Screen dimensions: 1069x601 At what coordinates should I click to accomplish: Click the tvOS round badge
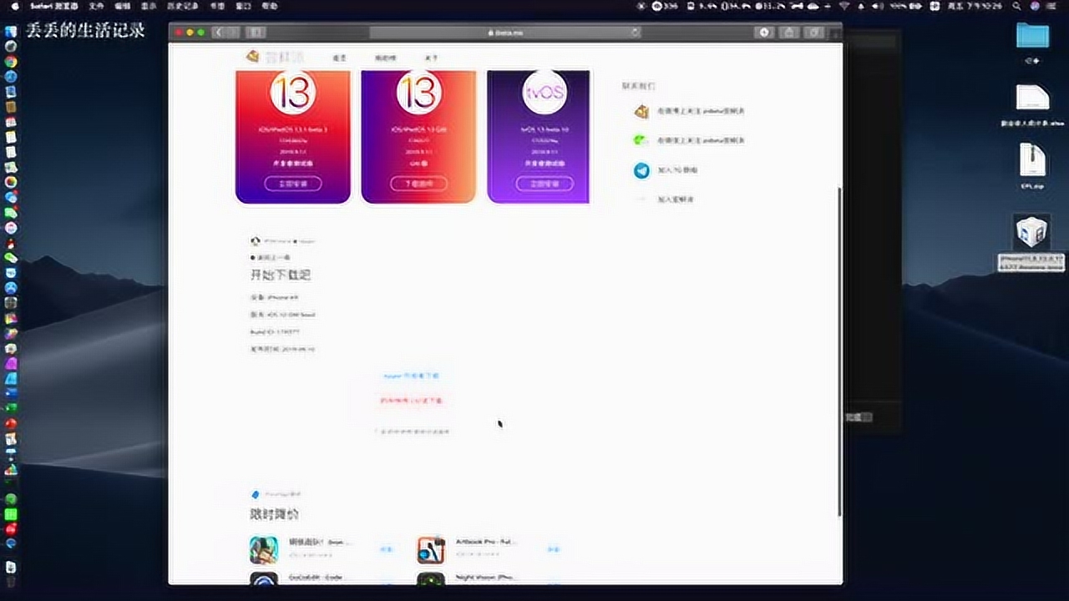(544, 93)
